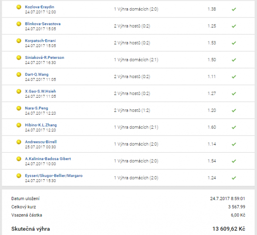Image resolution: width=257 pixels, height=235 pixels.
Task: Open the Hibino-K.L.Zhang match link
Action: pos(41,125)
